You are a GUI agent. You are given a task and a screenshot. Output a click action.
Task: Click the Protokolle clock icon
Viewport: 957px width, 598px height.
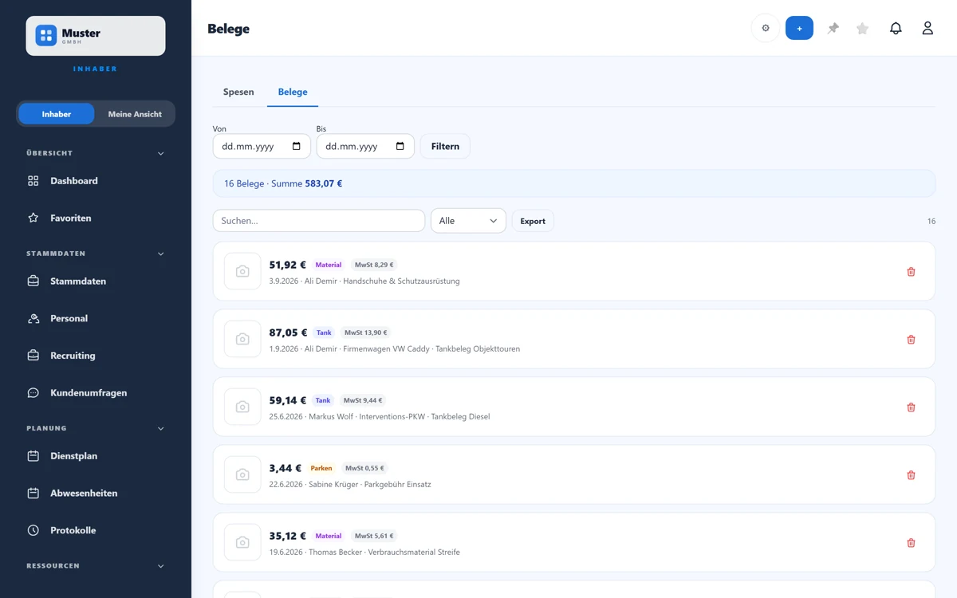(x=33, y=530)
